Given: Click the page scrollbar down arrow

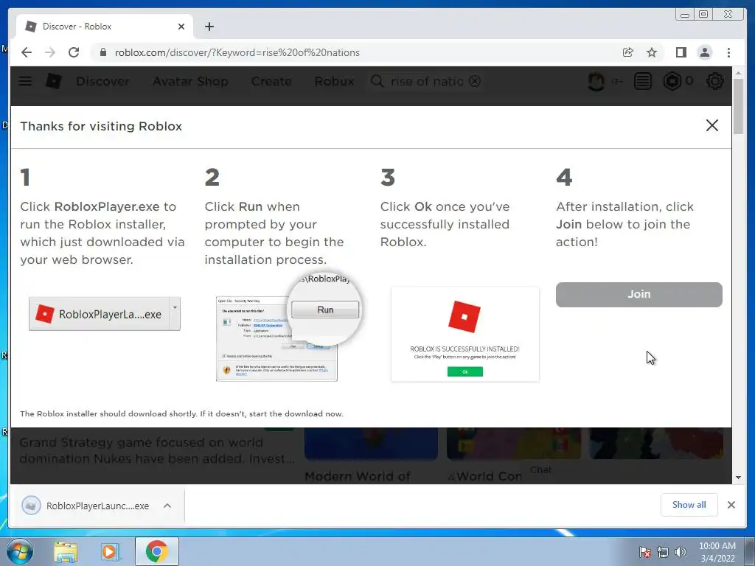Looking at the screenshot, I should click(739, 478).
